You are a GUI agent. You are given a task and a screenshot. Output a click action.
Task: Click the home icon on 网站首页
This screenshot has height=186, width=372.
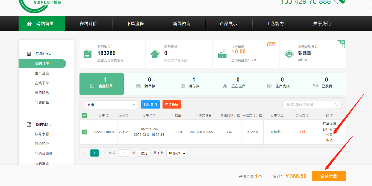[x=29, y=23]
